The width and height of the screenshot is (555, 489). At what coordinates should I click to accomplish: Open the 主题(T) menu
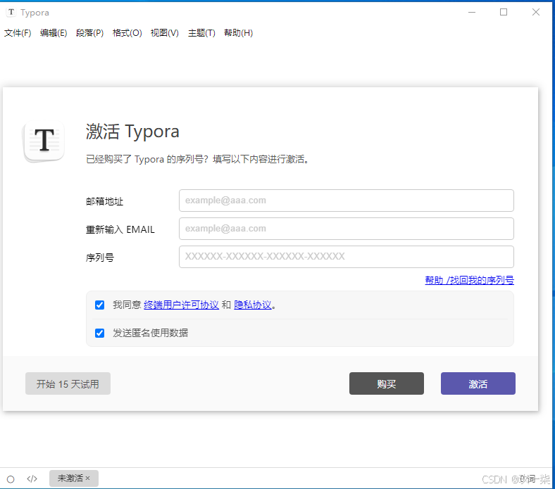click(201, 33)
